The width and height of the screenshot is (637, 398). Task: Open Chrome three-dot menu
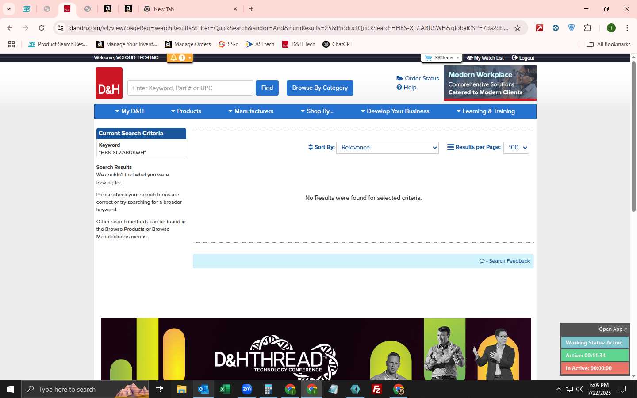(x=627, y=28)
